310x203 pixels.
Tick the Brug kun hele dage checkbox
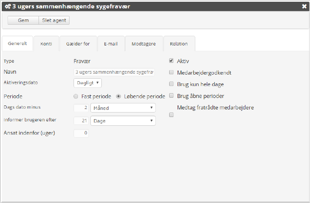coord(171,84)
